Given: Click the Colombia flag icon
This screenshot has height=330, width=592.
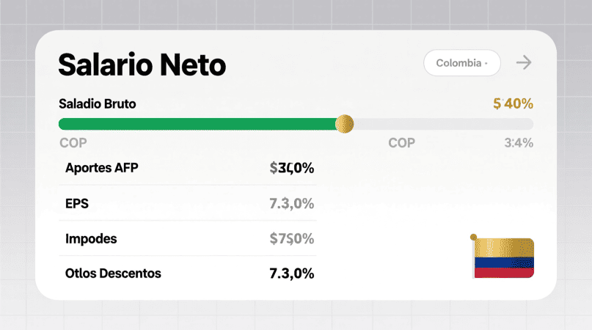Looking at the screenshot, I should (x=504, y=257).
